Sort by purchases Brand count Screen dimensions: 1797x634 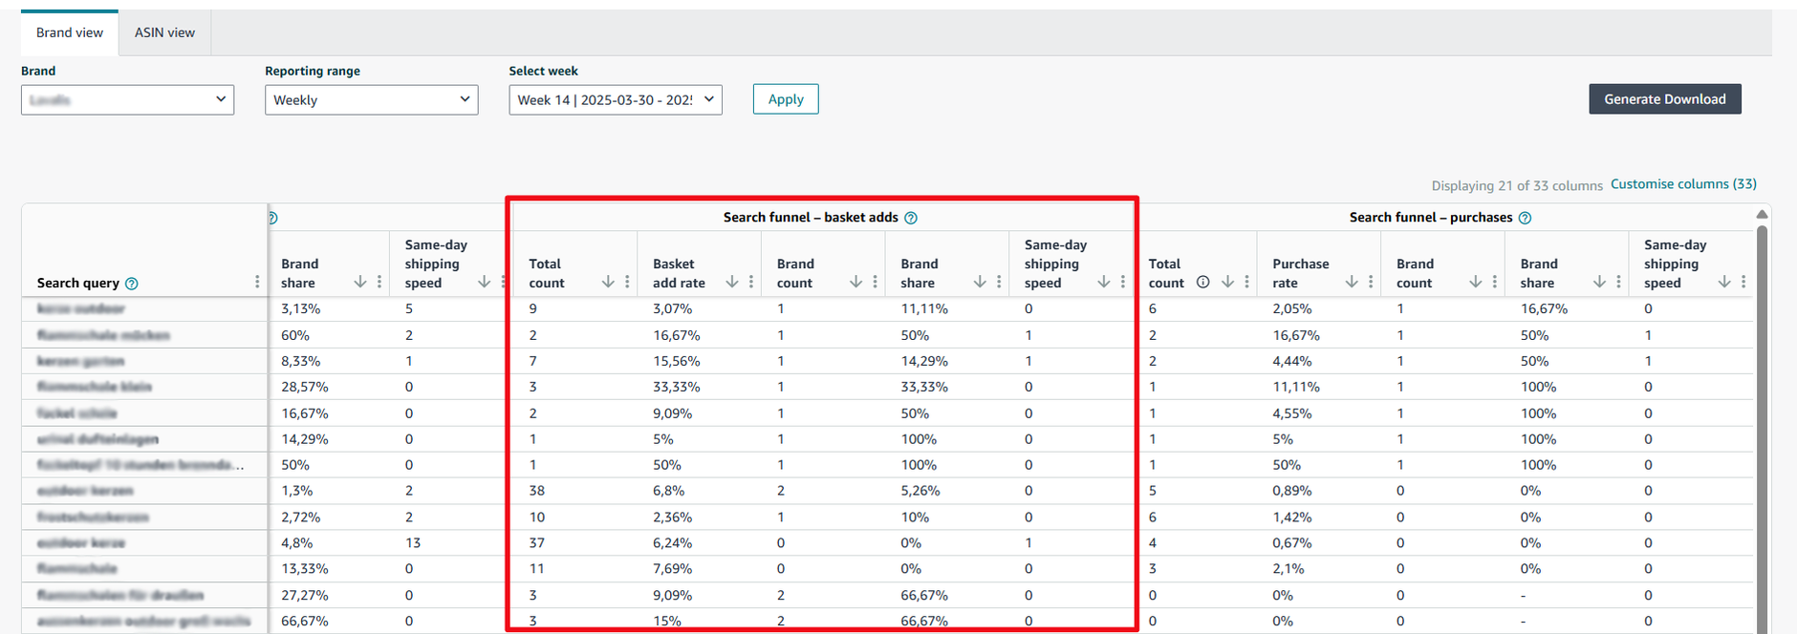[x=1476, y=282]
